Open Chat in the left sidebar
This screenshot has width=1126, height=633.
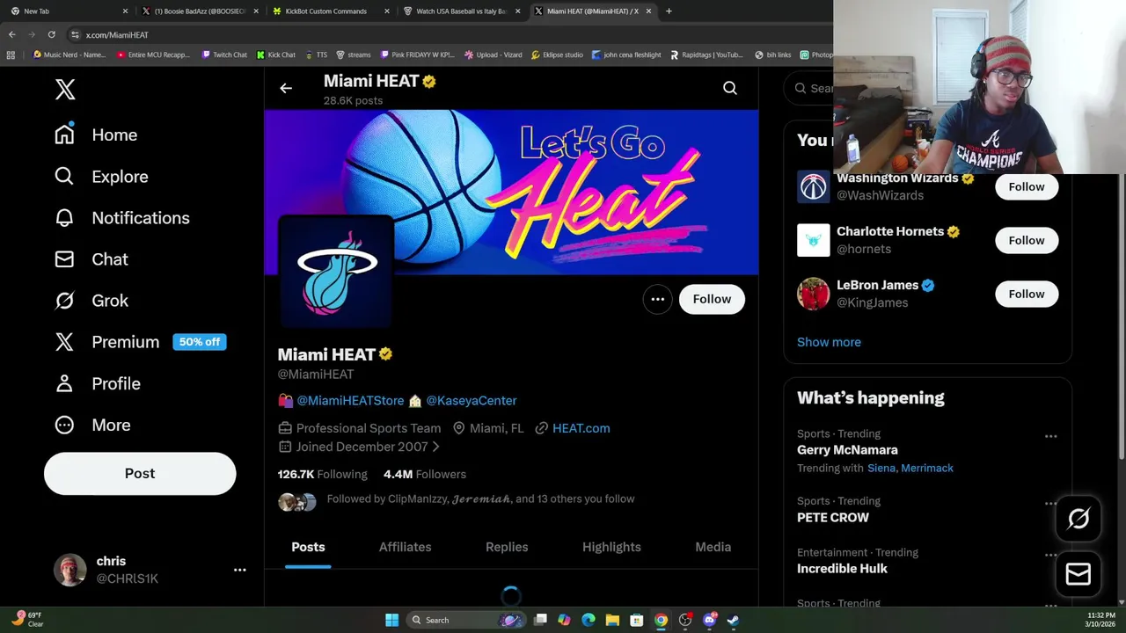pos(91,258)
